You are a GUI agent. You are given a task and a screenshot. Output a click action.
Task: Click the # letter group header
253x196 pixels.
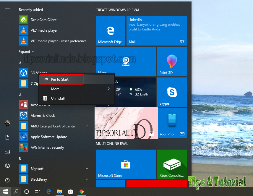coord(20,63)
